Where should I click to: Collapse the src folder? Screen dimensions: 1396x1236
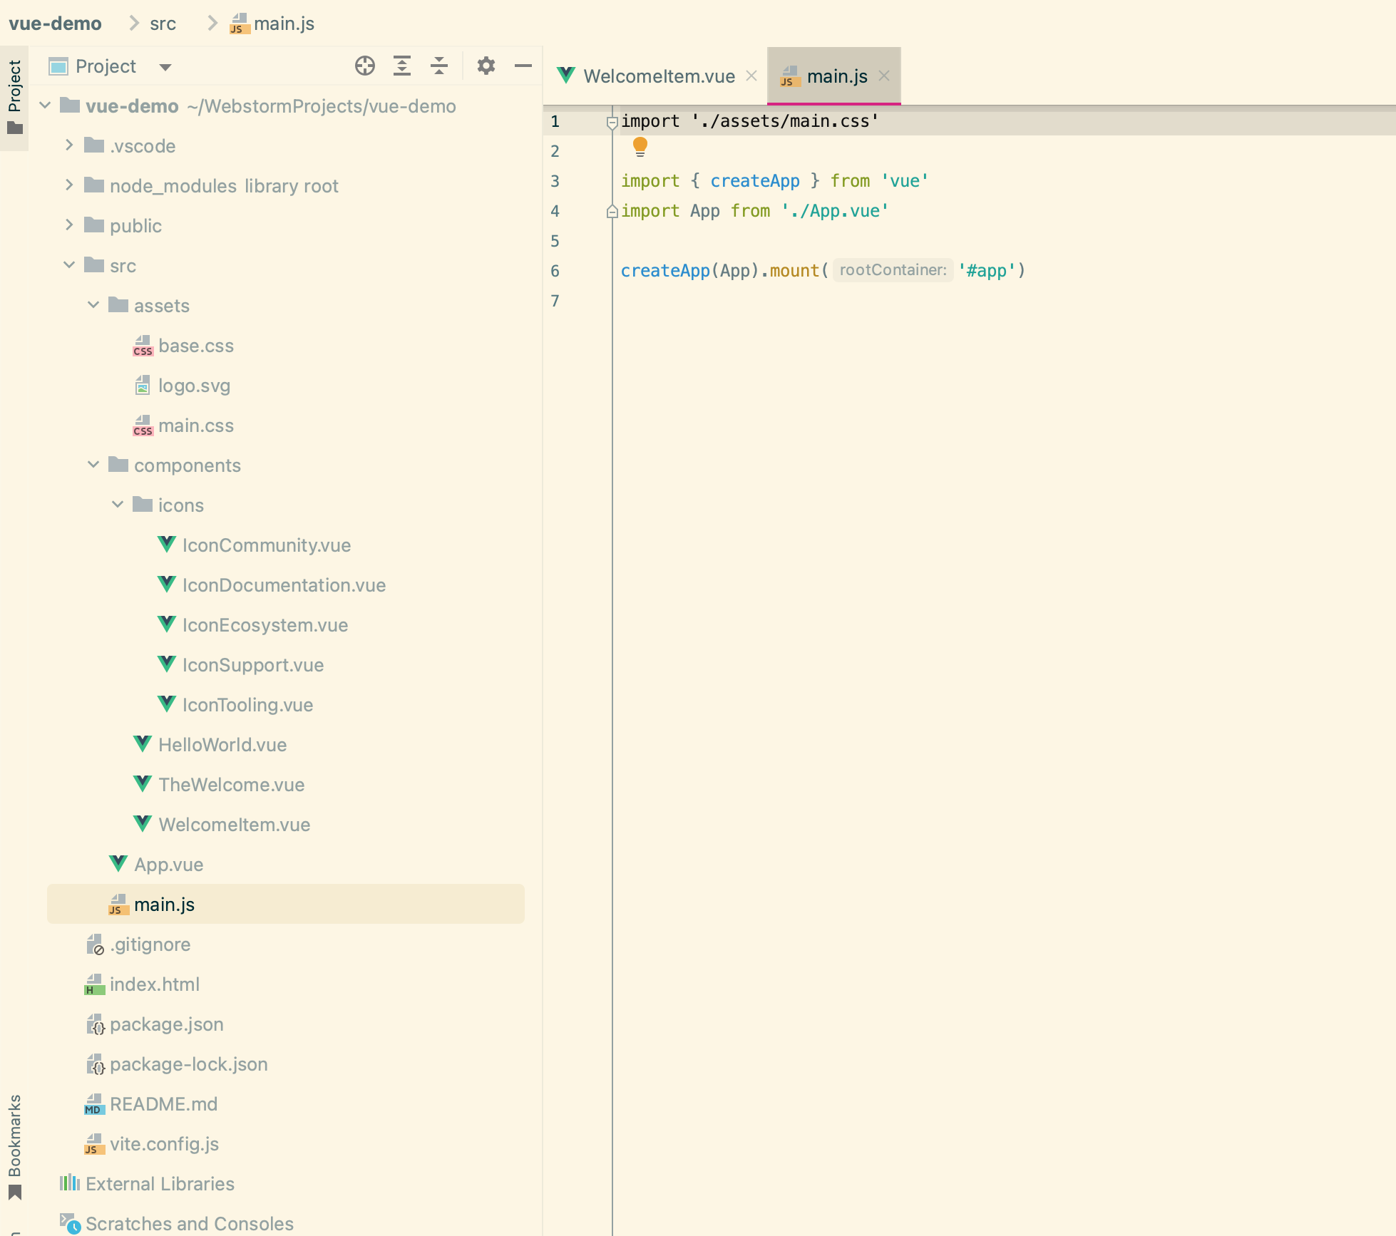(x=69, y=265)
